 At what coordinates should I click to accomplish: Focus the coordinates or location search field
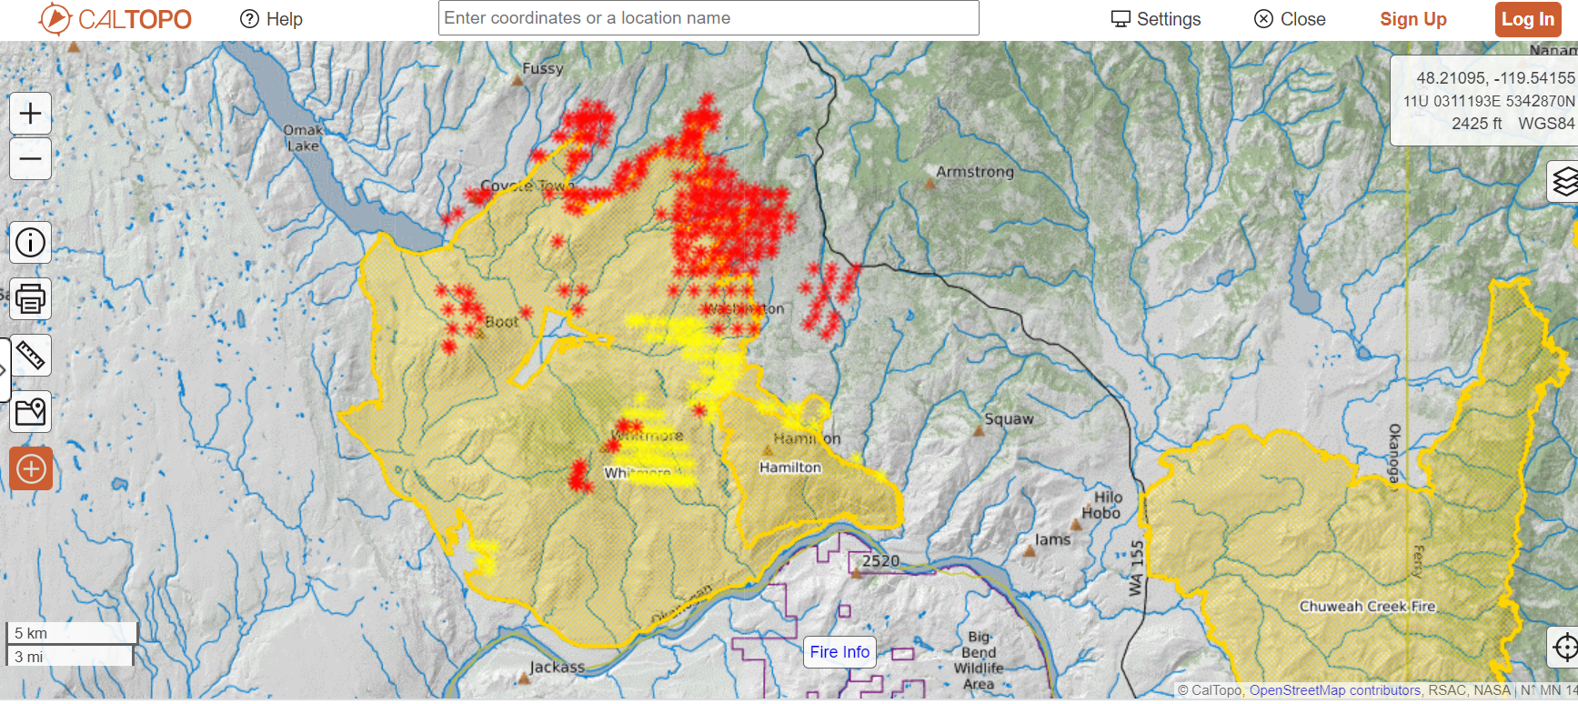(x=708, y=18)
